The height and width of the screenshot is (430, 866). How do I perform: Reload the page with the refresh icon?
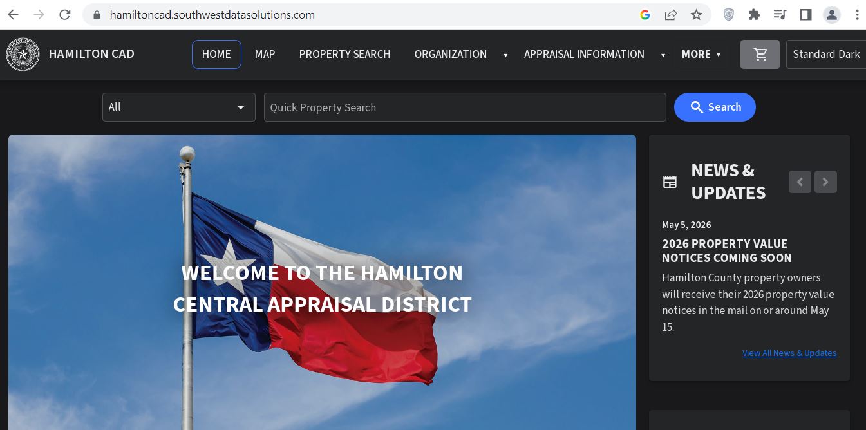[65, 14]
